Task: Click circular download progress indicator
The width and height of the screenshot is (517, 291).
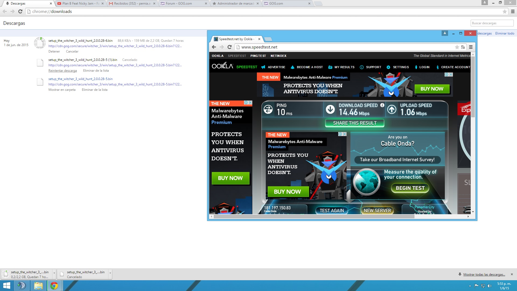Action: (x=40, y=43)
